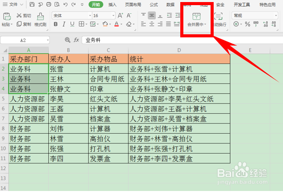Apply justify alignment

point(168,24)
